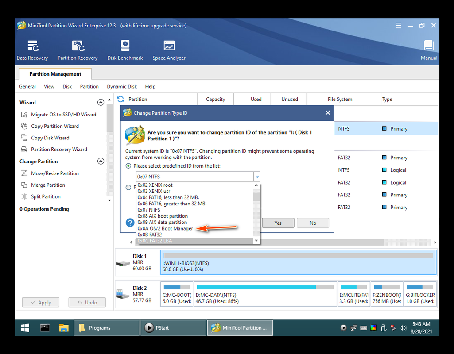
Task: Open the hamburger menu in title bar
Action: point(399,26)
